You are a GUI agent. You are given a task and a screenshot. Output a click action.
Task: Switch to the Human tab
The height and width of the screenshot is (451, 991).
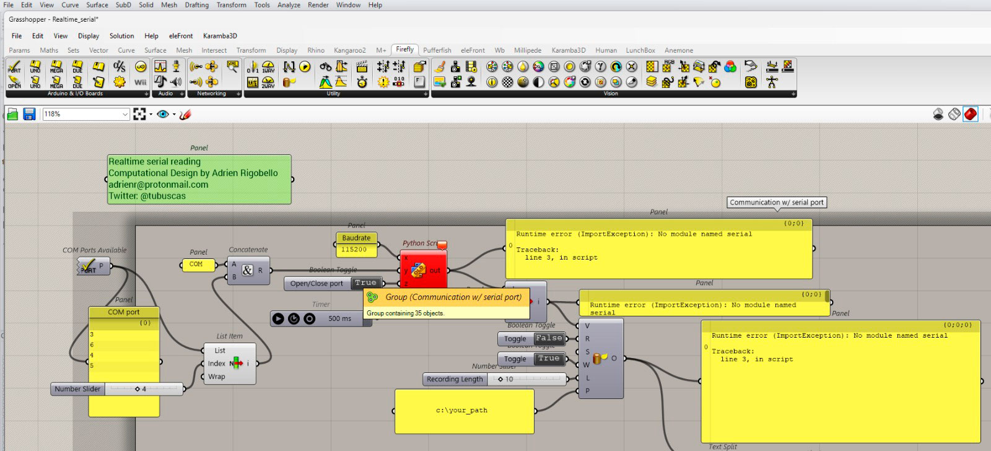pyautogui.click(x=606, y=50)
